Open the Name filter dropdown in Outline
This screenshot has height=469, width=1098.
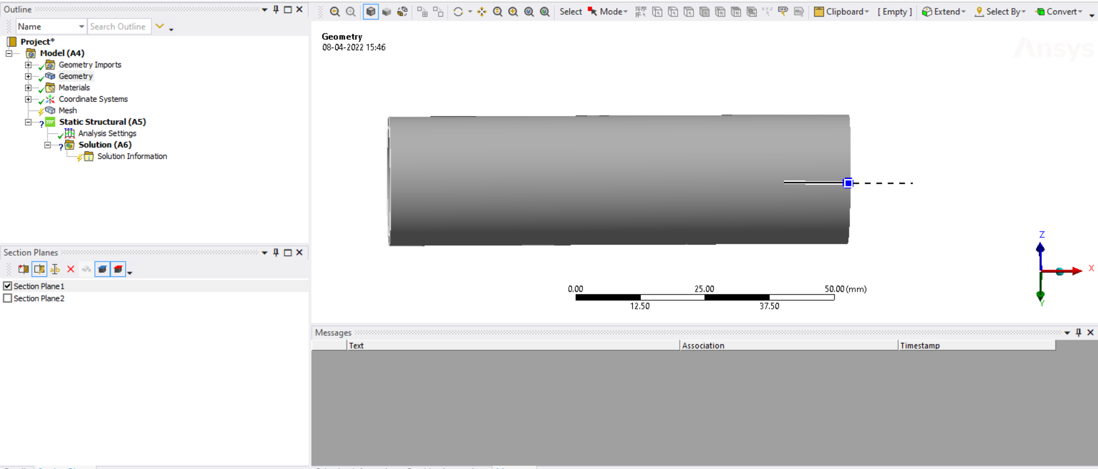(x=81, y=27)
